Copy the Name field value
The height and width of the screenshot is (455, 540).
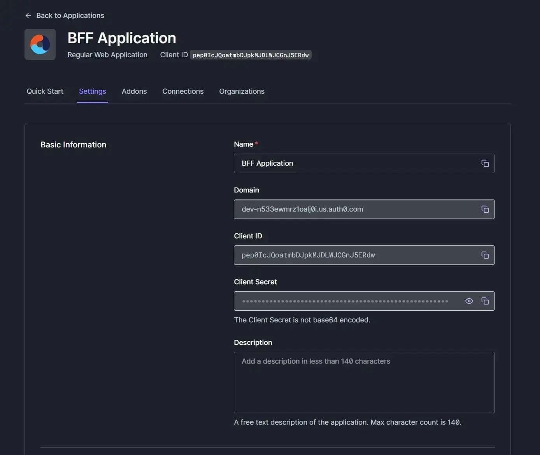tap(485, 163)
